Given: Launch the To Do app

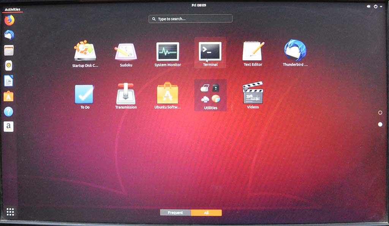Looking at the screenshot, I should tap(84, 97).
